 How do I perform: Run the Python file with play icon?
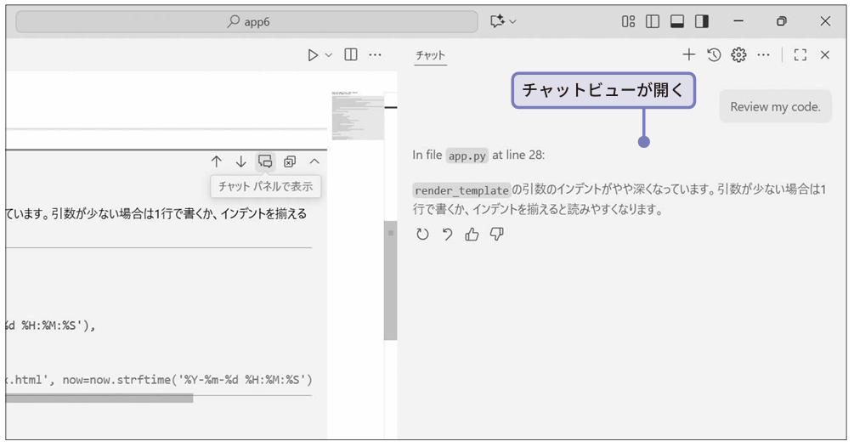[313, 55]
